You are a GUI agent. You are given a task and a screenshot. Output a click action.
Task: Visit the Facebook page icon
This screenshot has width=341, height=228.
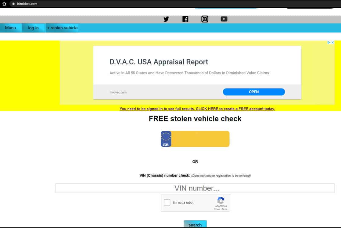point(185,19)
